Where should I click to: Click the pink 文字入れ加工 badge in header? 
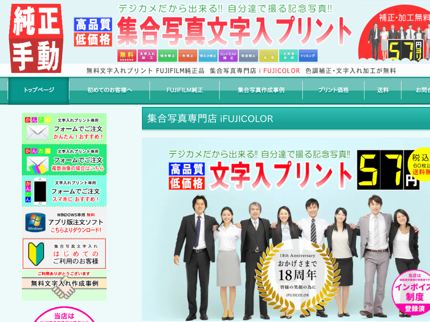coord(147,56)
